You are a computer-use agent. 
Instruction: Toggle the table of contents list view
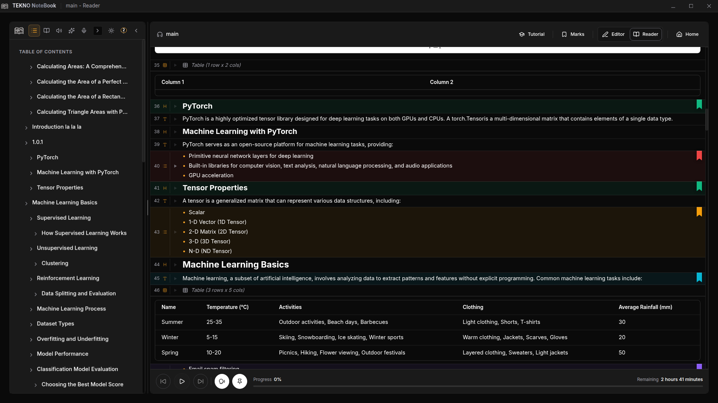(x=34, y=31)
